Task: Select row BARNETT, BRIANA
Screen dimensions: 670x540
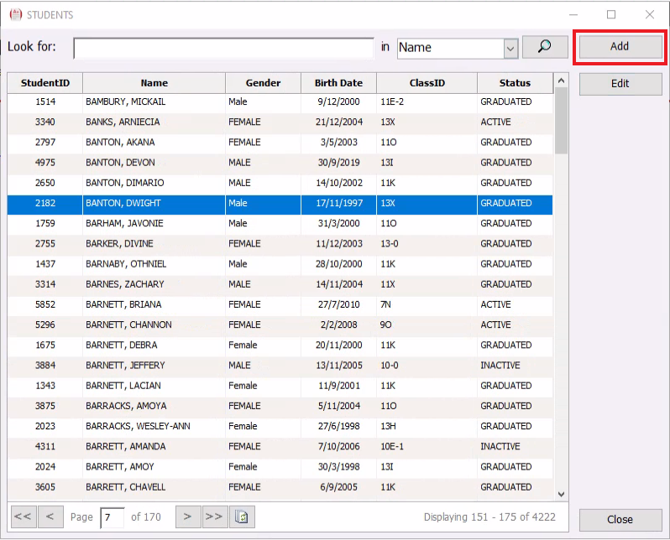Action: tap(280, 304)
